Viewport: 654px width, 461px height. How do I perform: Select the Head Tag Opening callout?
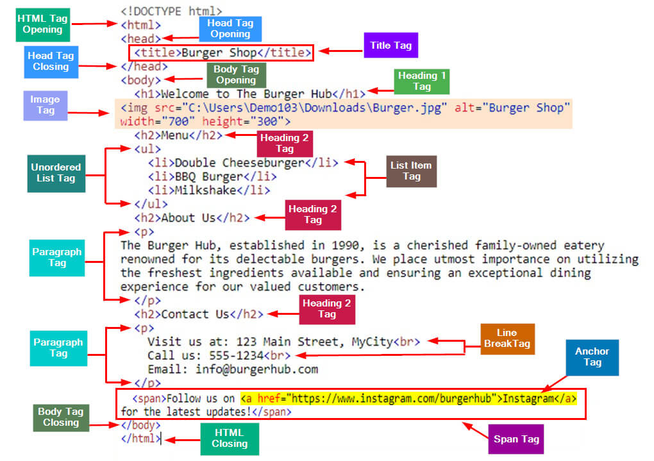click(x=230, y=28)
